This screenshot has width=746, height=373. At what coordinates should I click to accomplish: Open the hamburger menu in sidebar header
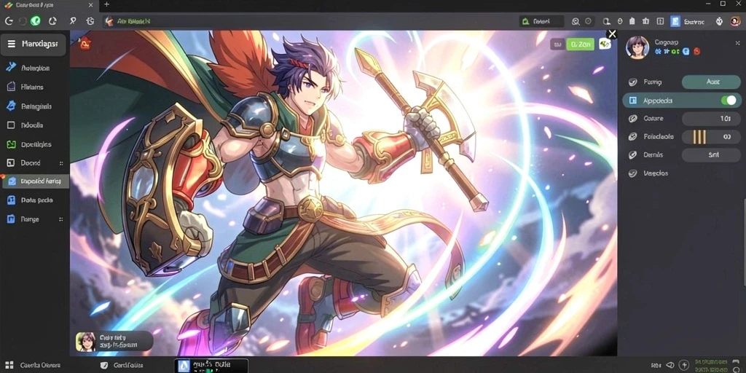coord(12,44)
